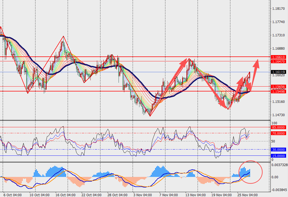Select the red 70.0000 oscillator level tag
Viewport: 288px width, 197px height.
pyautogui.click(x=279, y=133)
